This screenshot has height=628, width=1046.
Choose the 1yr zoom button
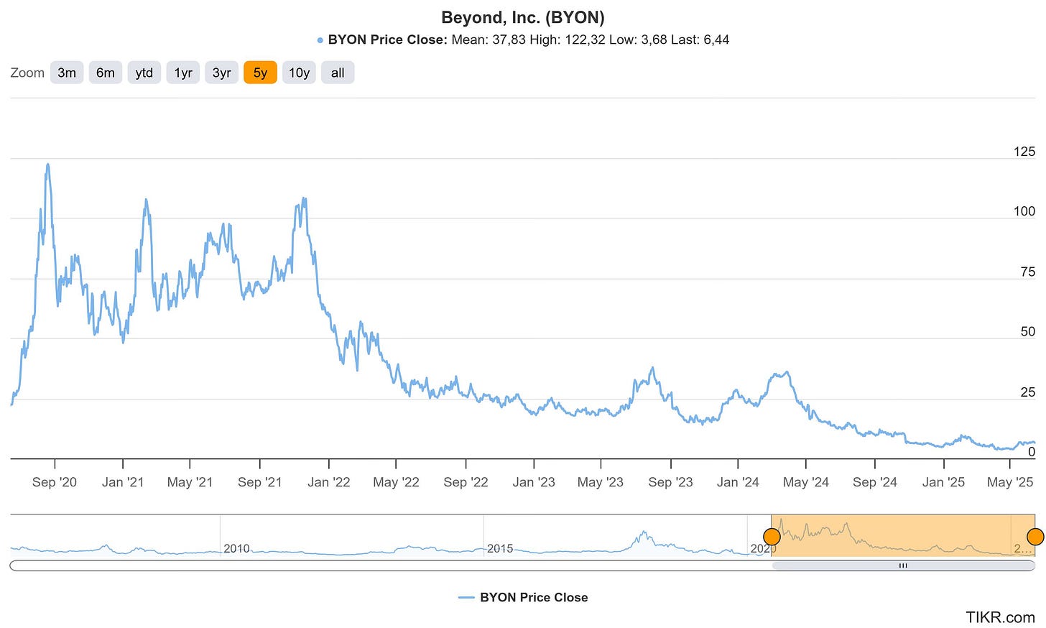183,73
